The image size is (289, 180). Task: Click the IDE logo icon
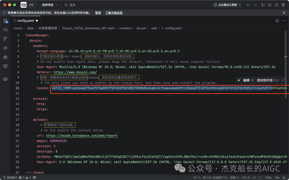[x=24, y=5]
